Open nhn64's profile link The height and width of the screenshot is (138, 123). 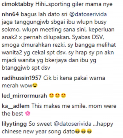point(10,14)
